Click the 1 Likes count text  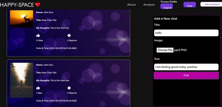click(x=39, y=93)
